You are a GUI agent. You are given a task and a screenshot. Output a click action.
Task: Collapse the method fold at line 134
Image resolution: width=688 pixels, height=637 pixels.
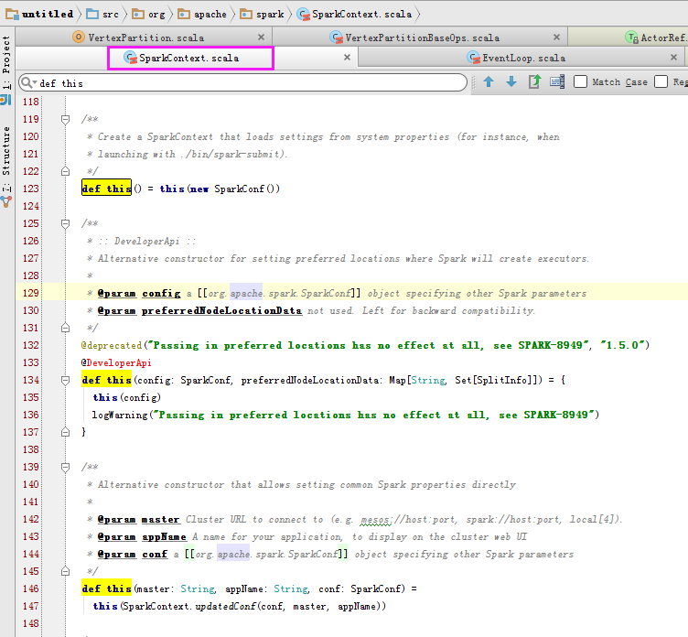[x=65, y=381]
